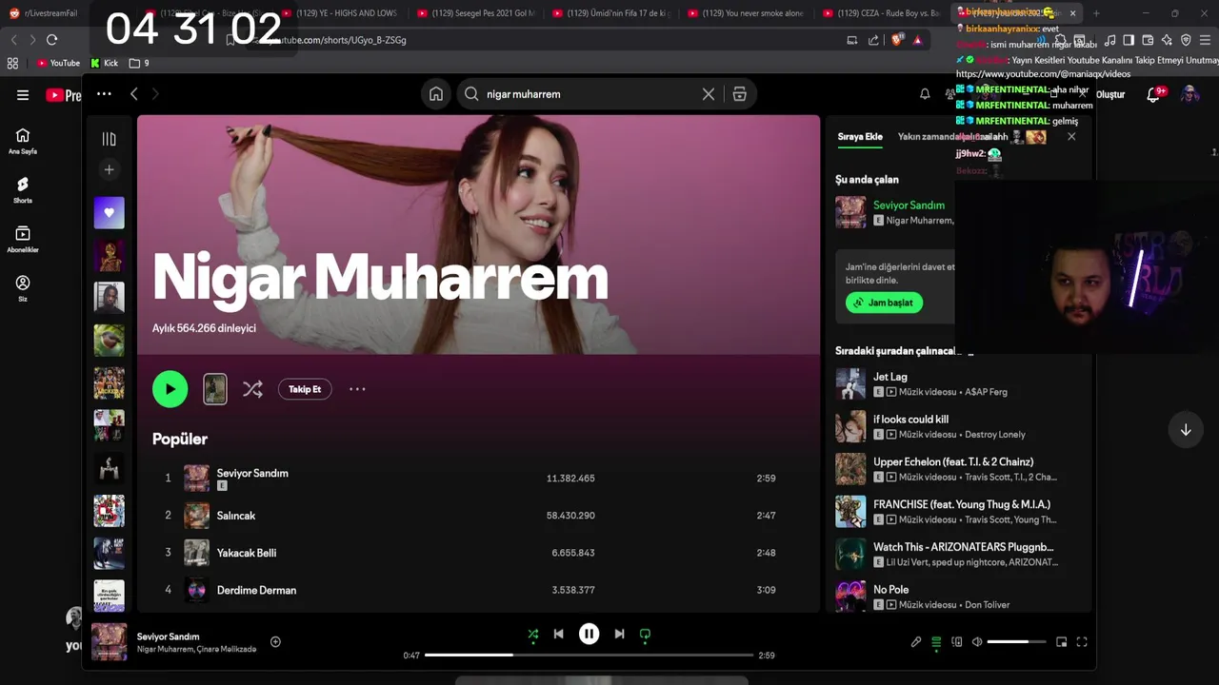Open Brave VPN shield icon
Viewport: 1219px width, 685px height.
point(1186,40)
